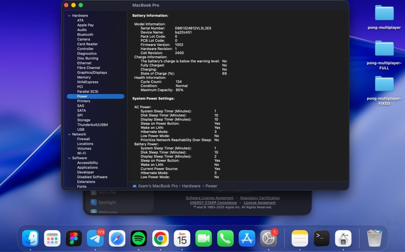
Task: Select Power in sidebar
Action: (x=96, y=96)
